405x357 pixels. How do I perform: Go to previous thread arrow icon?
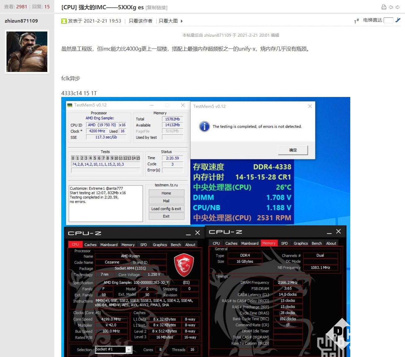(391, 7)
